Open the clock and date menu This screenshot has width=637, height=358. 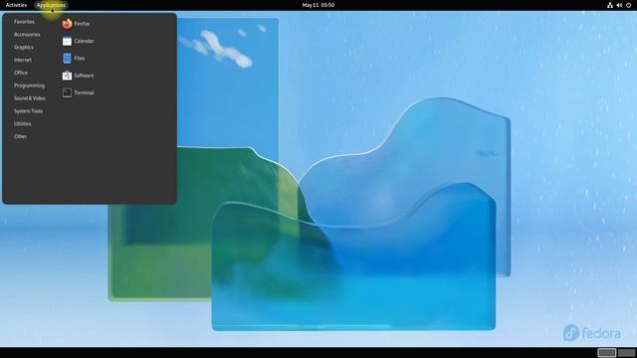coord(318,5)
